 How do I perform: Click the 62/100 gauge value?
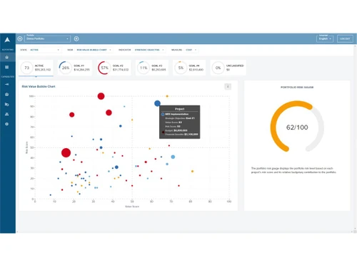(297, 127)
